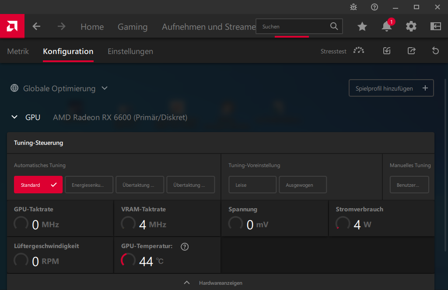448x290 pixels.
Task: Close the AMD Software window
Action: click(x=437, y=7)
